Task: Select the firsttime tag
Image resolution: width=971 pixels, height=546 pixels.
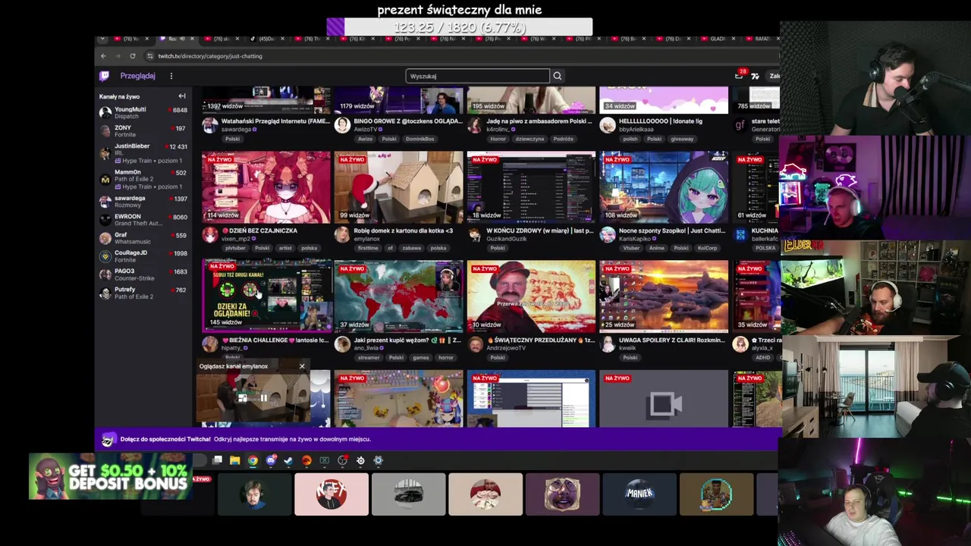Action: 368,248
